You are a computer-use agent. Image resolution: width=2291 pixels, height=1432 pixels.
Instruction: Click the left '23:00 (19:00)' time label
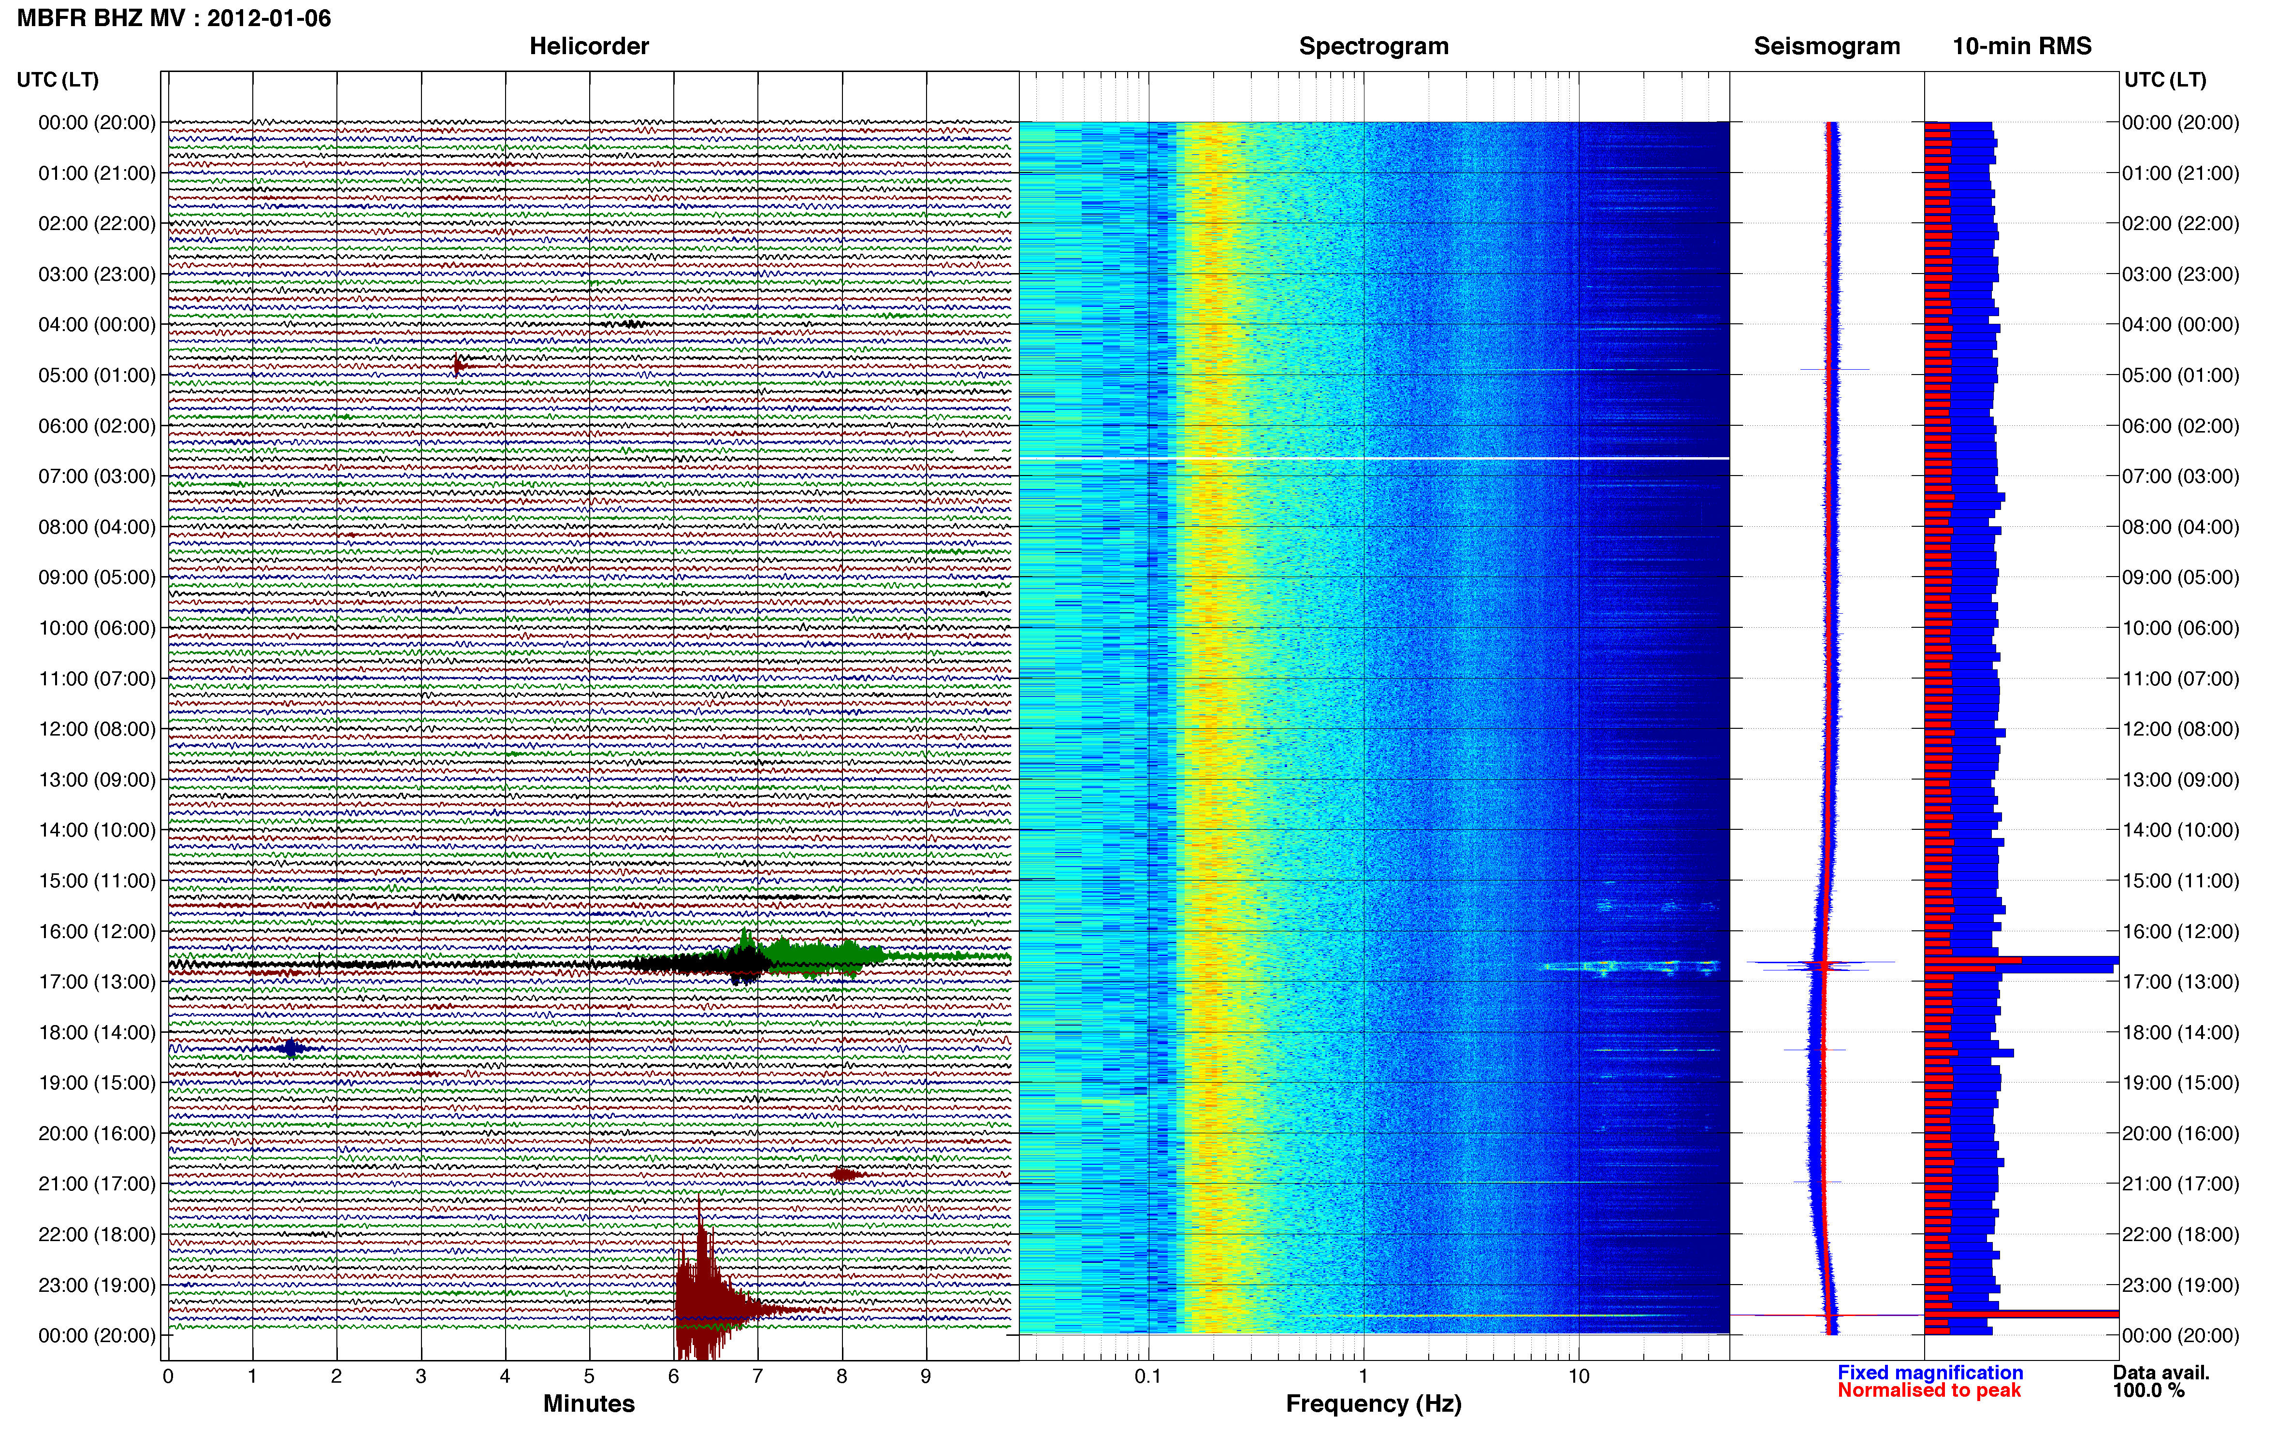[97, 1285]
